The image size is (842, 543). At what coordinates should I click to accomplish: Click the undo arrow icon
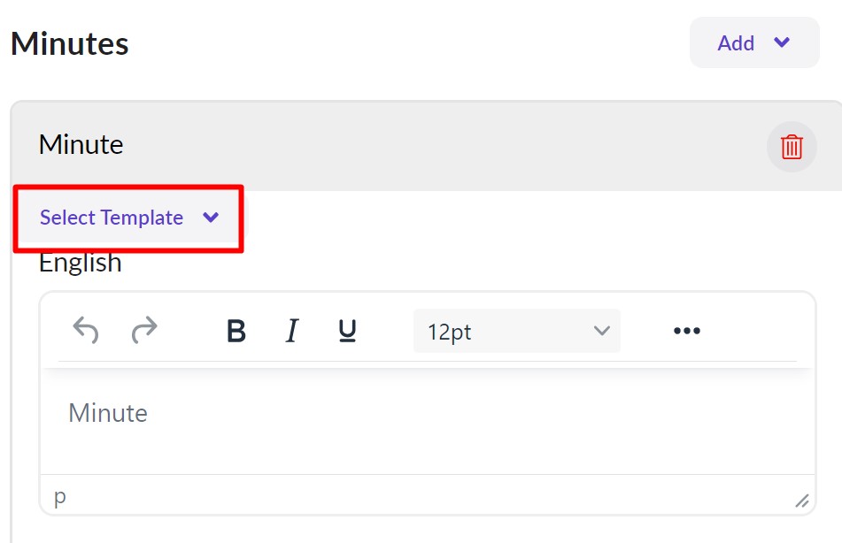pos(86,331)
